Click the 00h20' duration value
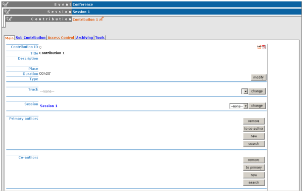 (x=45, y=74)
